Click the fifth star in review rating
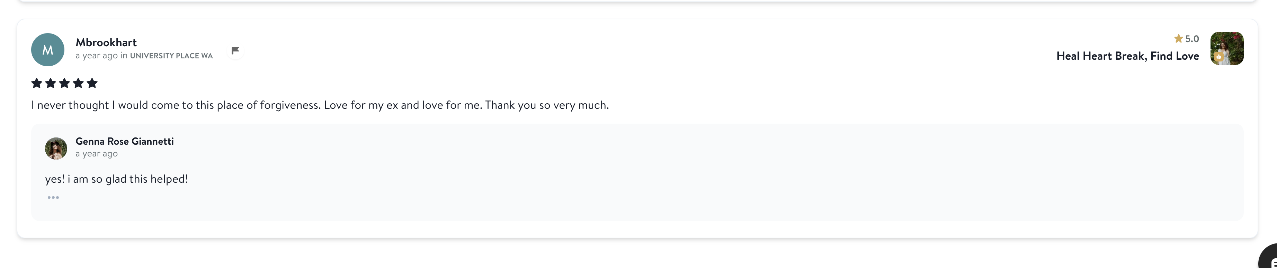 92,83
